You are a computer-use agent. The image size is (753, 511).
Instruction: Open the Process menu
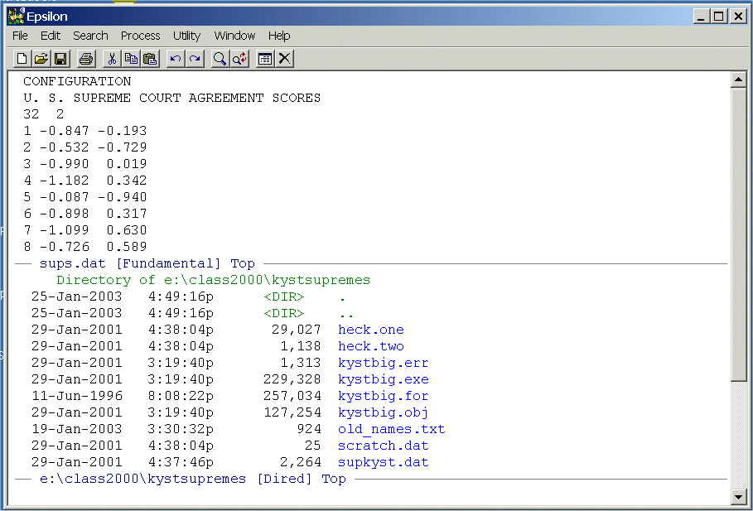click(x=140, y=36)
